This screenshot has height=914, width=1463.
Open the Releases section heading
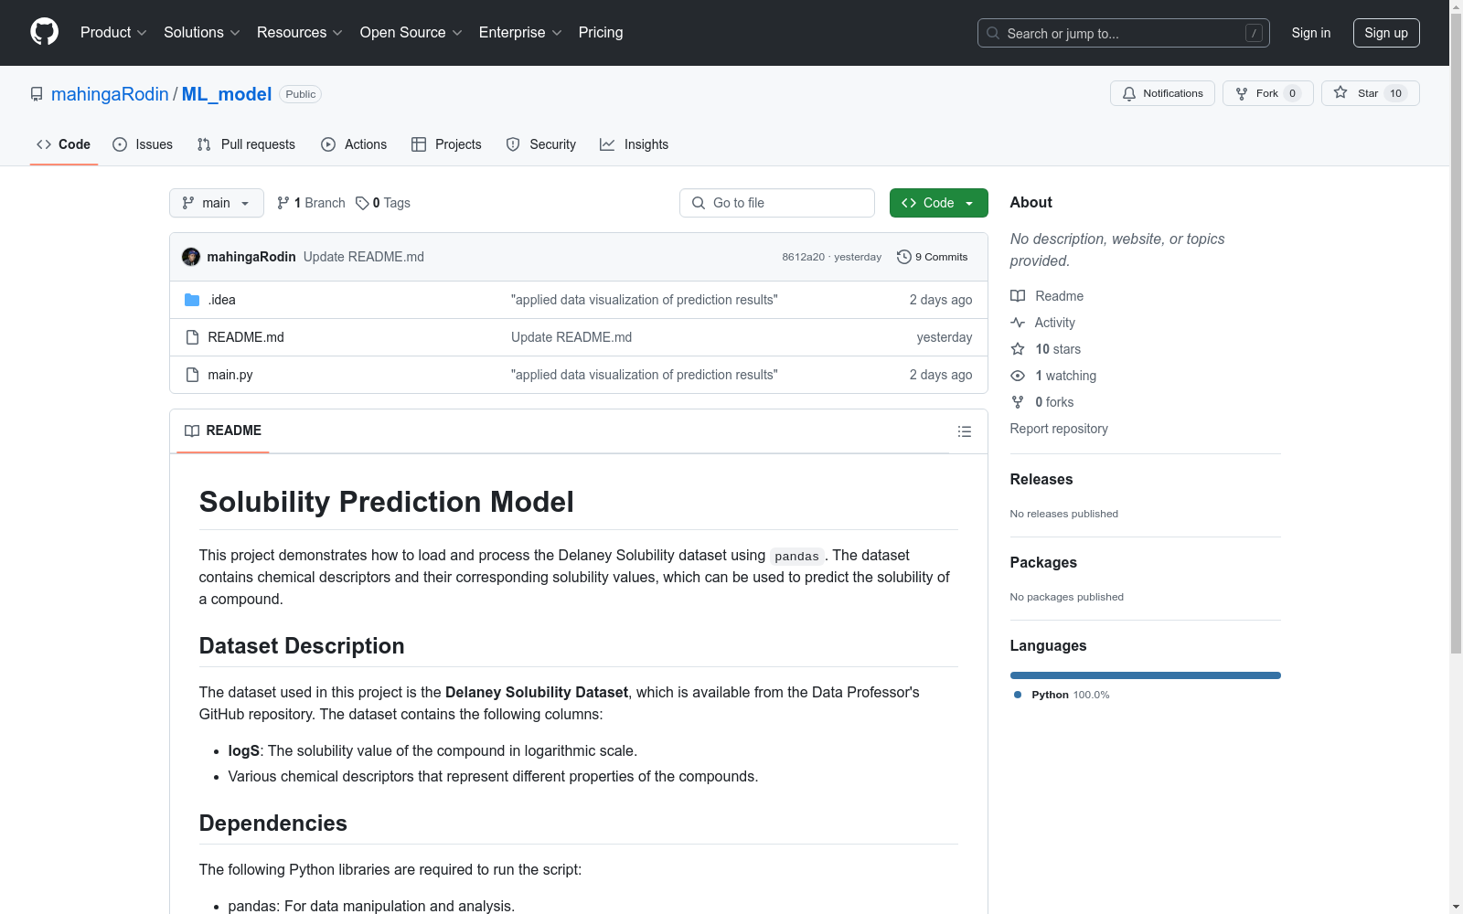pos(1041,479)
